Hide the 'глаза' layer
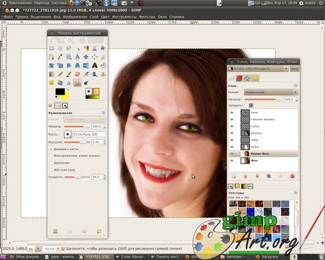Screen dimensions: 325x260 point(232,126)
